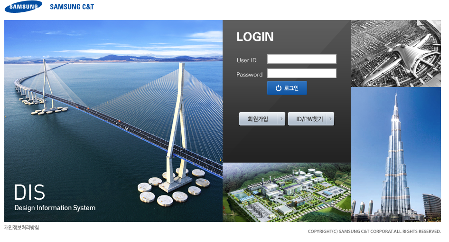
Task: Click the black-and-white aerial airport image
Action: point(396,53)
